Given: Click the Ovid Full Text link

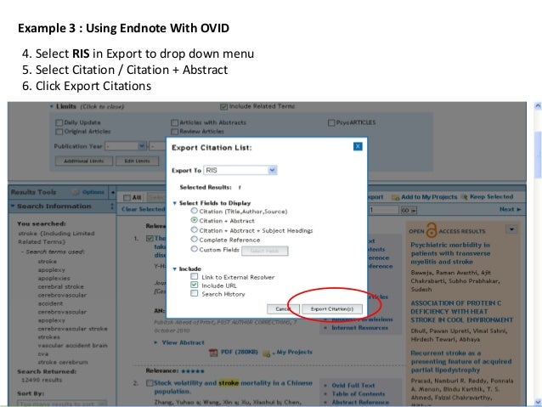Looking at the screenshot, I should (x=353, y=385).
